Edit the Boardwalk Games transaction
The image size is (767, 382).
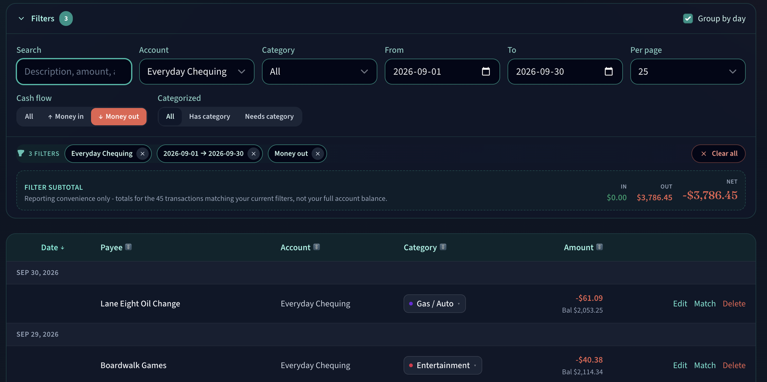tap(680, 366)
